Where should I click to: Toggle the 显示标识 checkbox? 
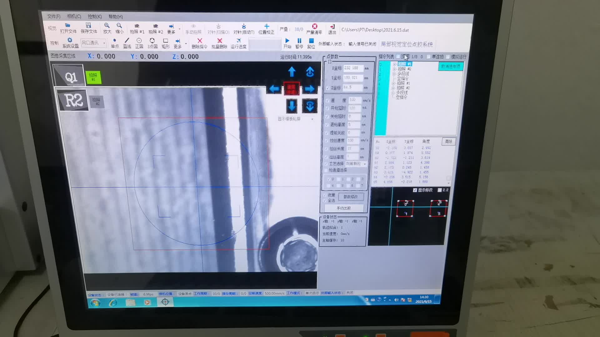(x=415, y=190)
